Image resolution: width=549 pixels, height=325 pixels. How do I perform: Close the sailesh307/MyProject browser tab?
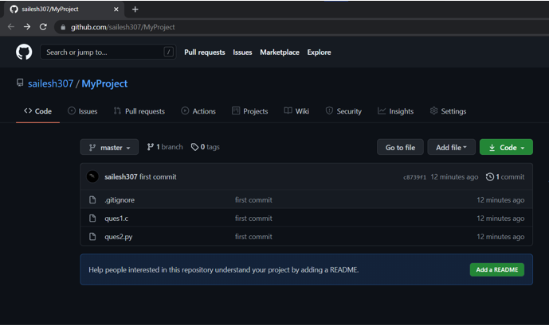click(x=116, y=10)
